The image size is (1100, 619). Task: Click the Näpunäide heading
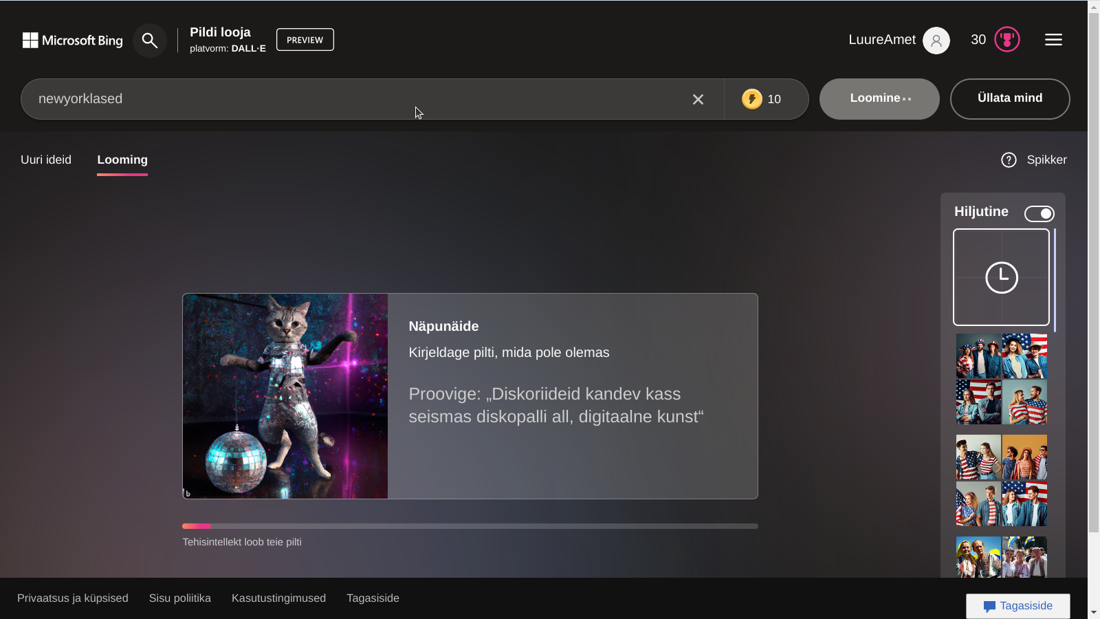443,327
